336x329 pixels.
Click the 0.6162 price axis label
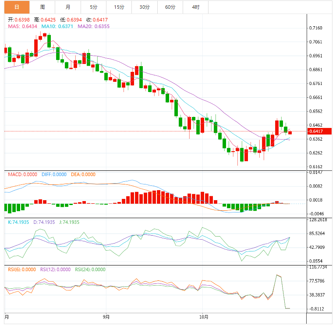click(x=315, y=167)
